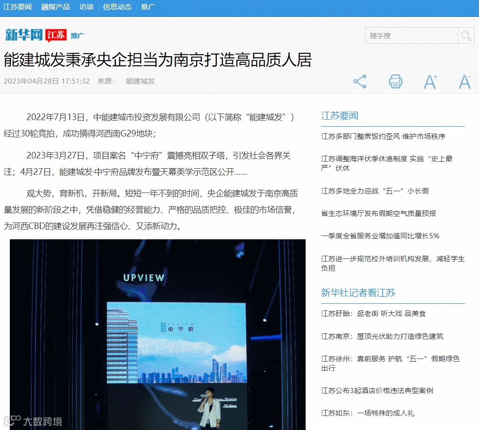Open article 一季度全省服务业增加值同比增长5%
Viewport: 479px width, 430px height.
tap(380, 236)
